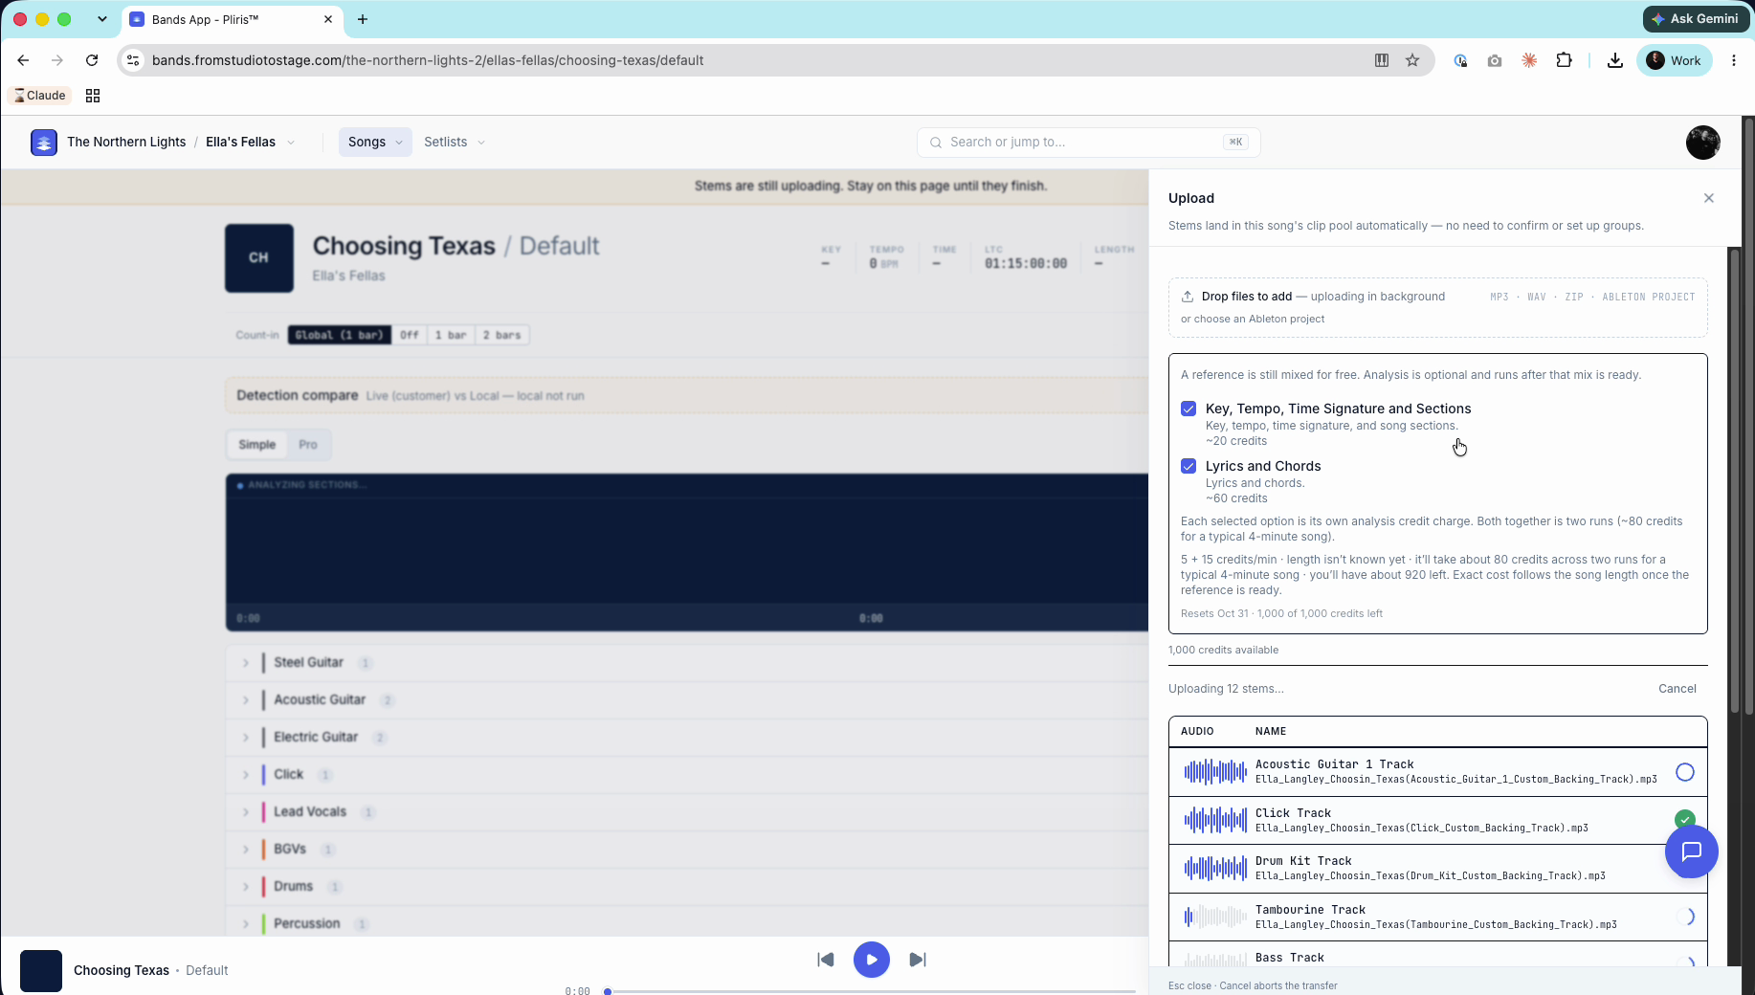The image size is (1755, 995).
Task: Click the orange asterisk extension icon
Action: [1529, 60]
